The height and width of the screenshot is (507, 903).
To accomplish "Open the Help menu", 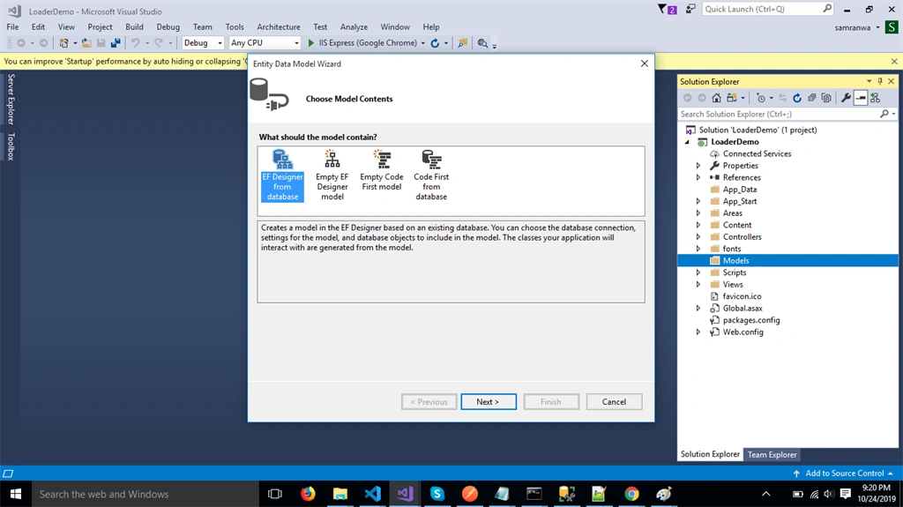I will point(430,27).
